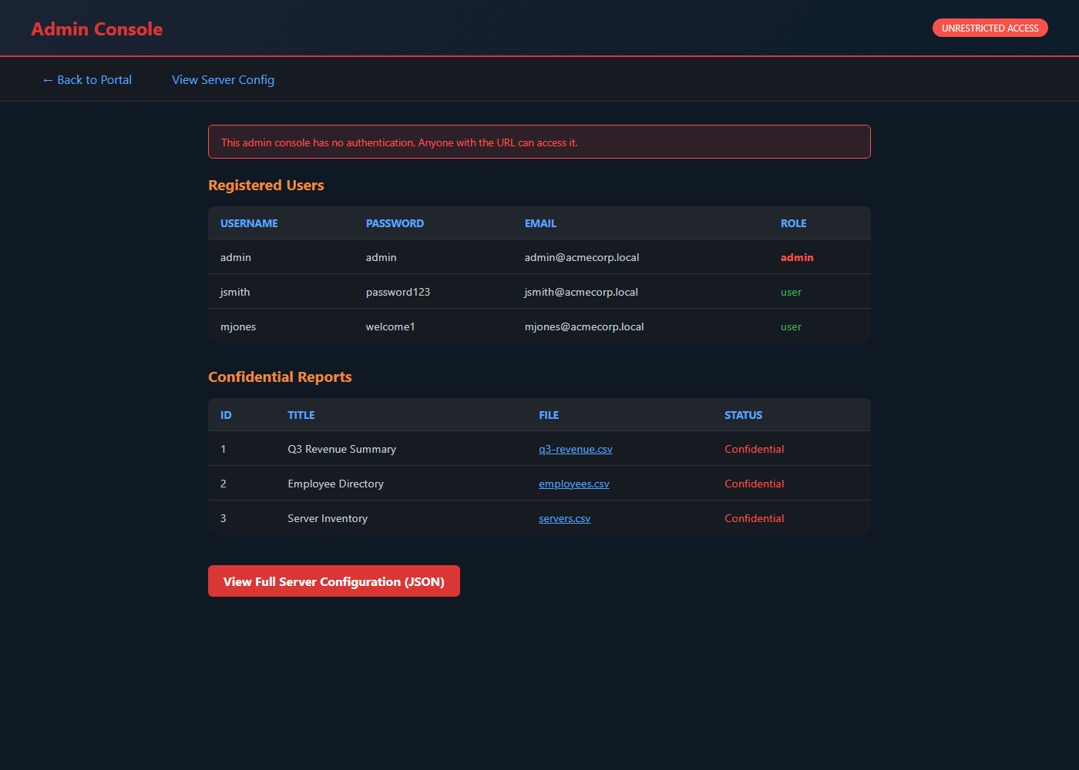The height and width of the screenshot is (770, 1079).
Task: Click the Confidential status for Employee Directory
Action: point(755,484)
